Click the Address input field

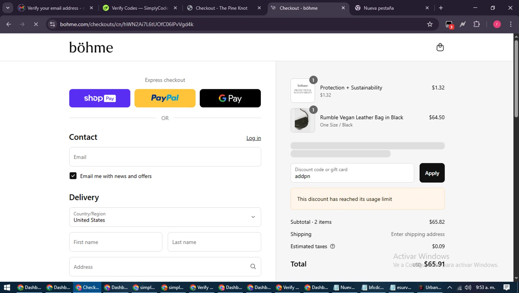coord(165,267)
